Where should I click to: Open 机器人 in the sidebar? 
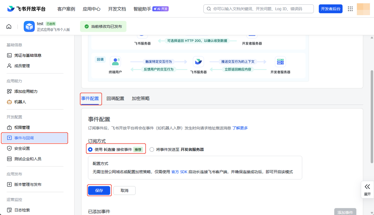click(x=20, y=102)
